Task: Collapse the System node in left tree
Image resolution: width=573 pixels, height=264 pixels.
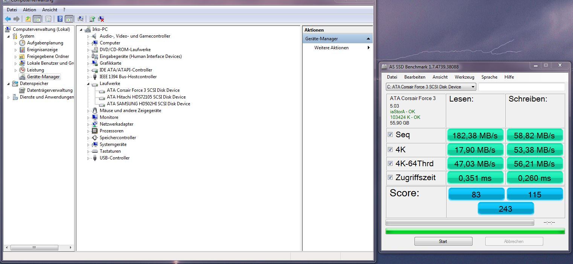Action: coord(9,36)
